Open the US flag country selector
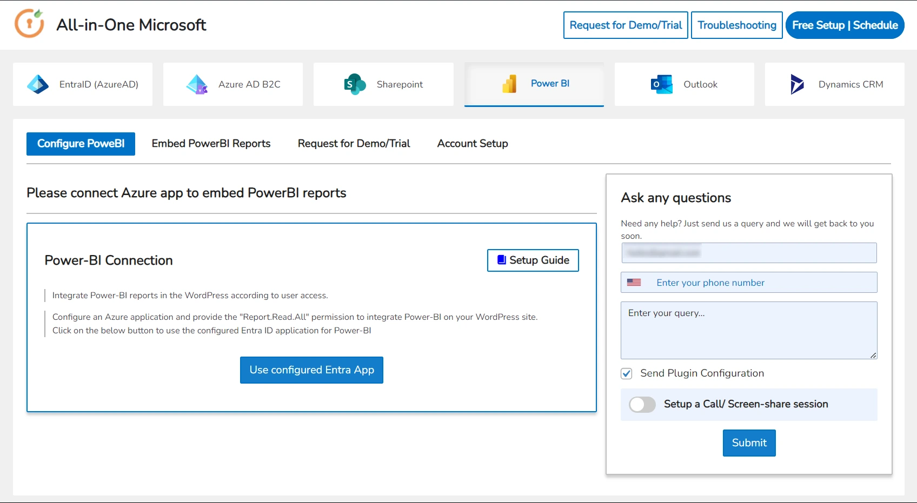The height and width of the screenshot is (503, 917). coord(634,283)
